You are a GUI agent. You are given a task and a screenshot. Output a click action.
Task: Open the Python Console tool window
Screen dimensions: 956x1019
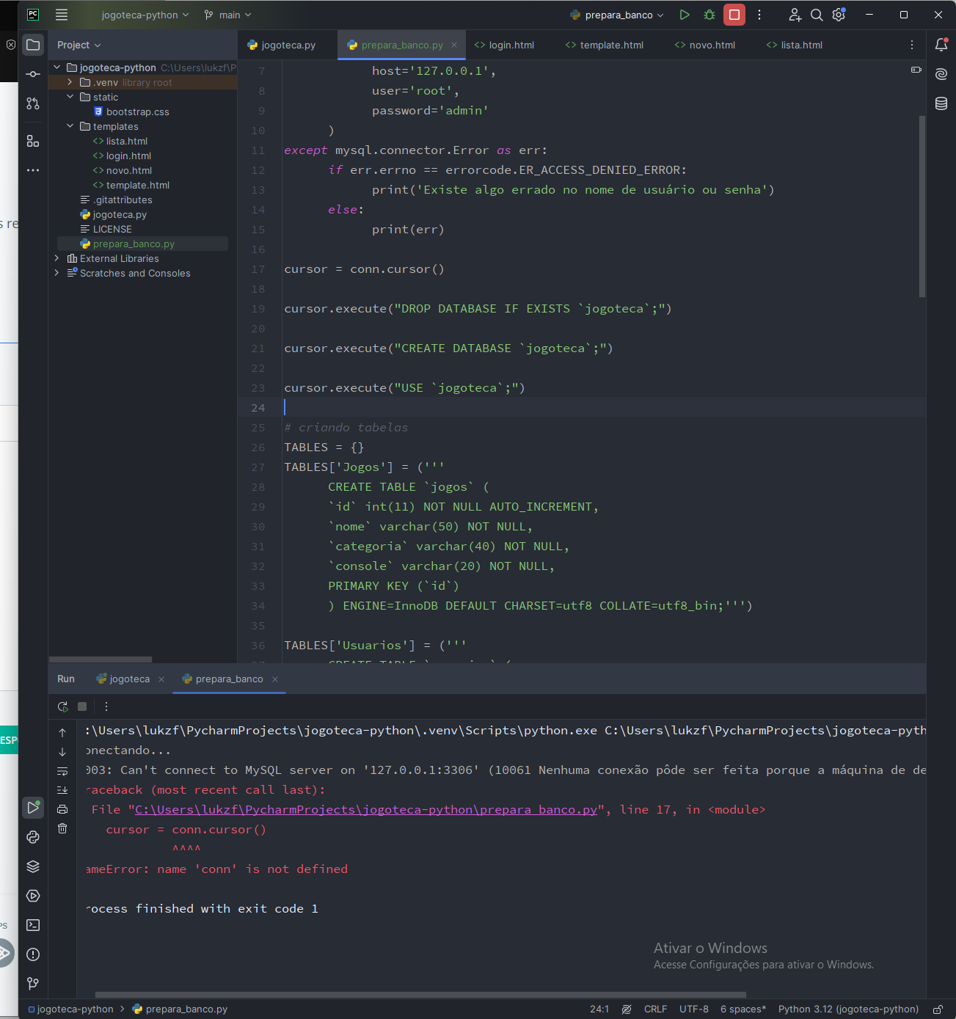click(33, 837)
